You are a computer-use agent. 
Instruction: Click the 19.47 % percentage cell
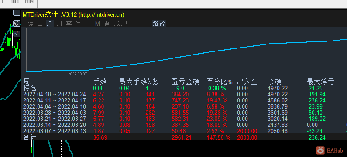tap(217, 101)
